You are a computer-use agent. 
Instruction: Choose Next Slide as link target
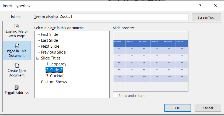click(50, 46)
